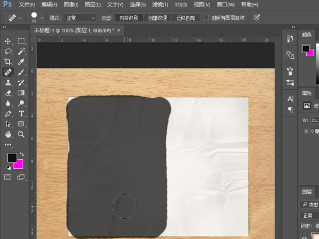Reset default foreground and background colors

click(9, 167)
